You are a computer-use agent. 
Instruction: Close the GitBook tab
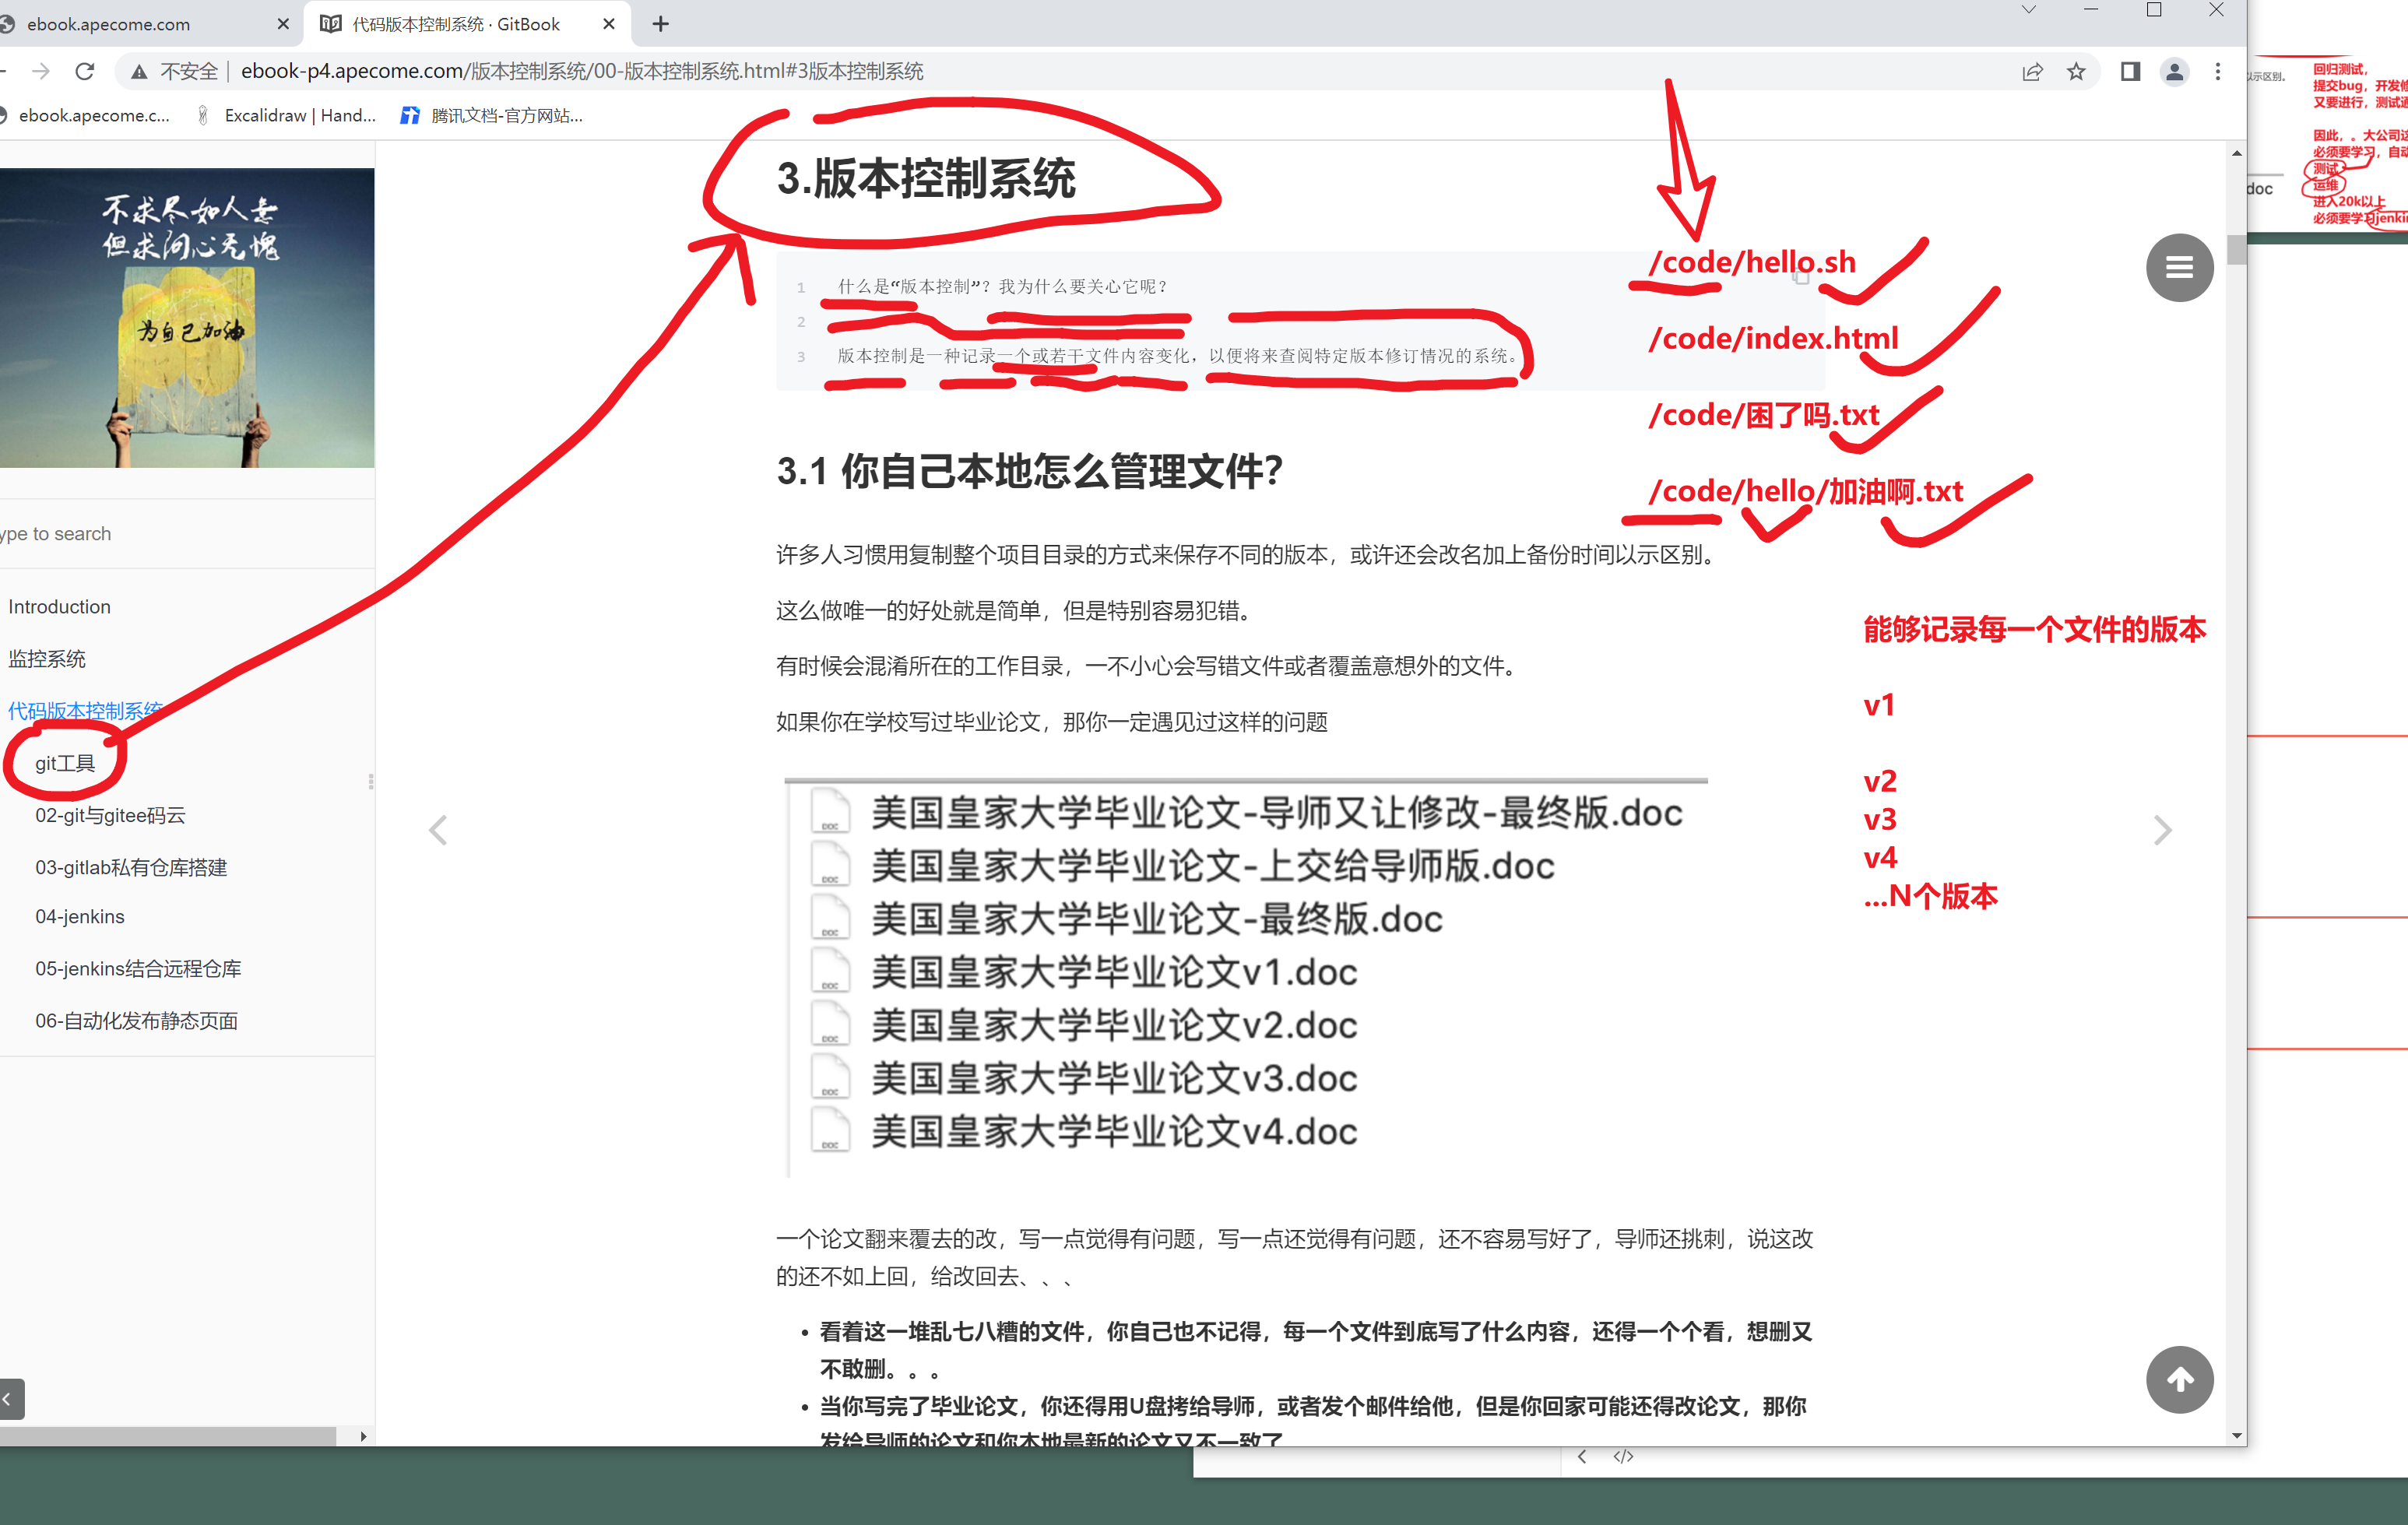point(608,24)
